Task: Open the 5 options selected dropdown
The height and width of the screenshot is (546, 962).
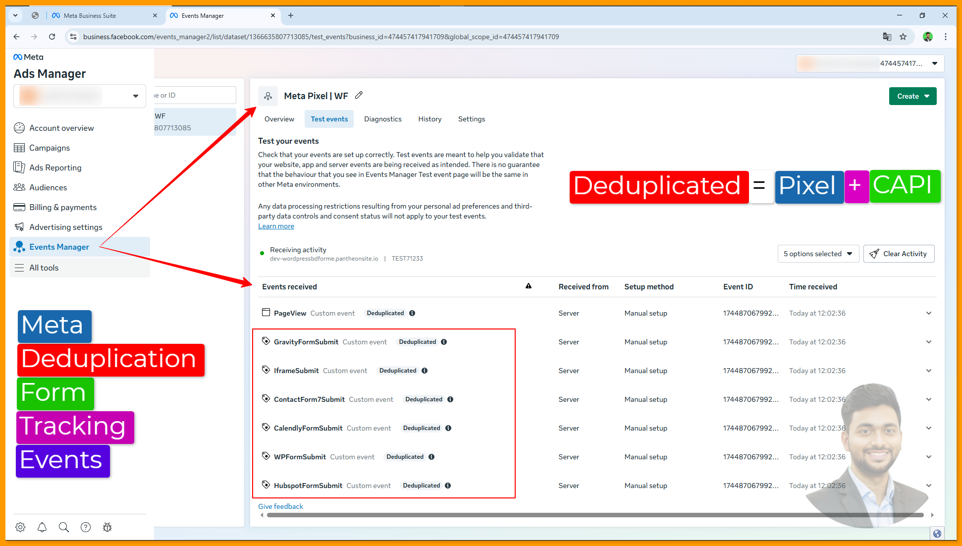Action: click(818, 254)
